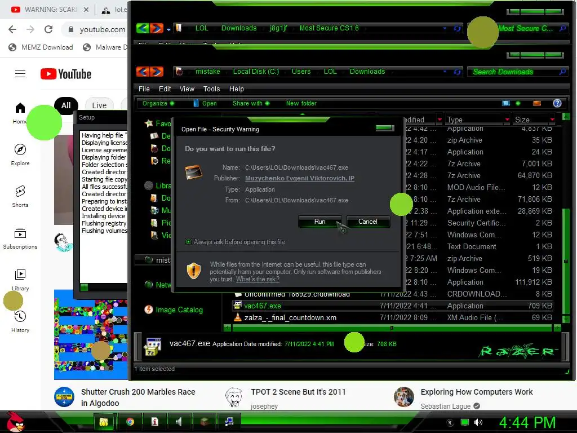Reload the page in Chrome
The width and height of the screenshot is (577, 433).
pyautogui.click(x=48, y=29)
